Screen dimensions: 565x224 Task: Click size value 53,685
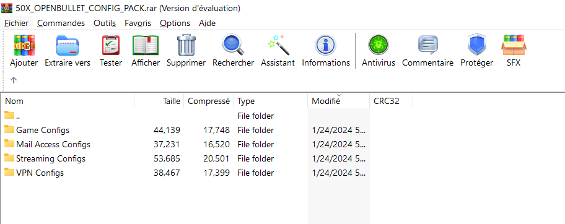click(167, 158)
